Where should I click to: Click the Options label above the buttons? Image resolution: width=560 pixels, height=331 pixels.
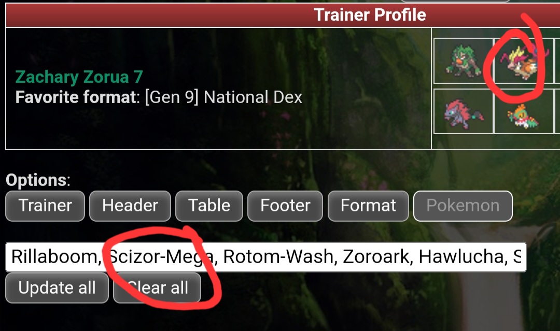pyautogui.click(x=38, y=180)
